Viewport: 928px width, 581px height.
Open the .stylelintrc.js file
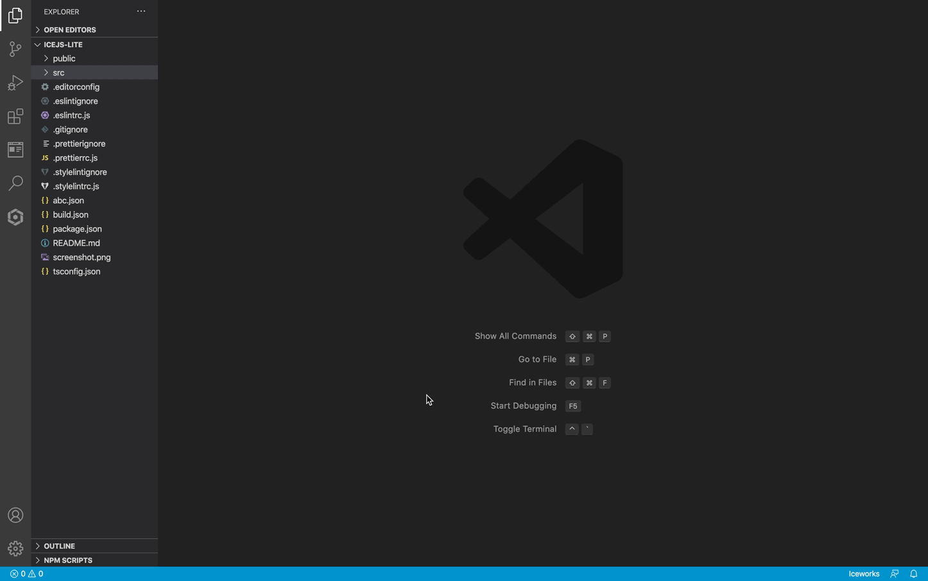(94, 187)
